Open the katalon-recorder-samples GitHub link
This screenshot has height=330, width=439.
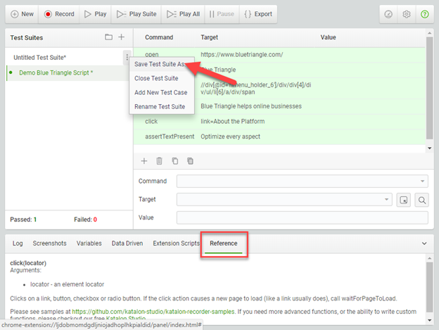coord(153,312)
